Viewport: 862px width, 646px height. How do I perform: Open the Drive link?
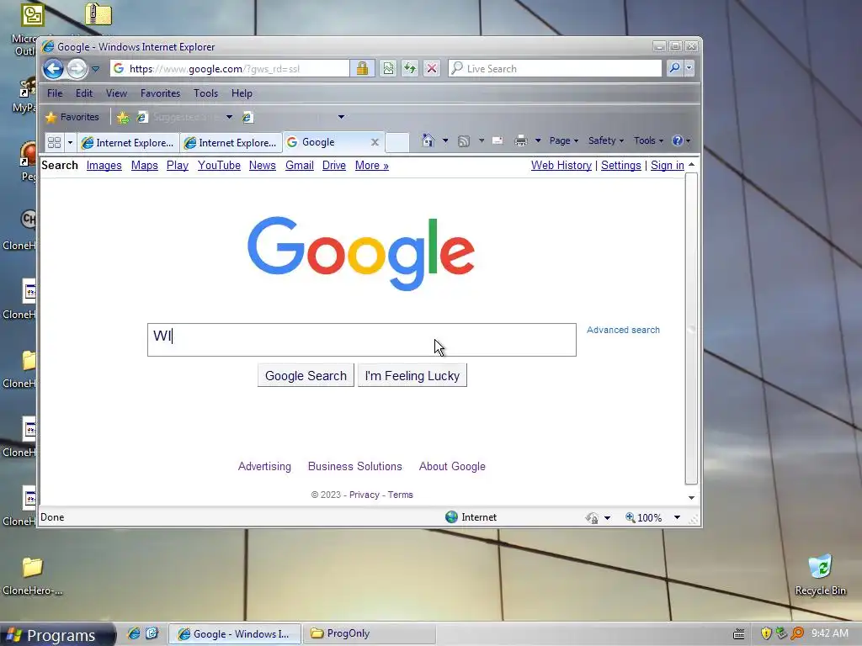[333, 166]
